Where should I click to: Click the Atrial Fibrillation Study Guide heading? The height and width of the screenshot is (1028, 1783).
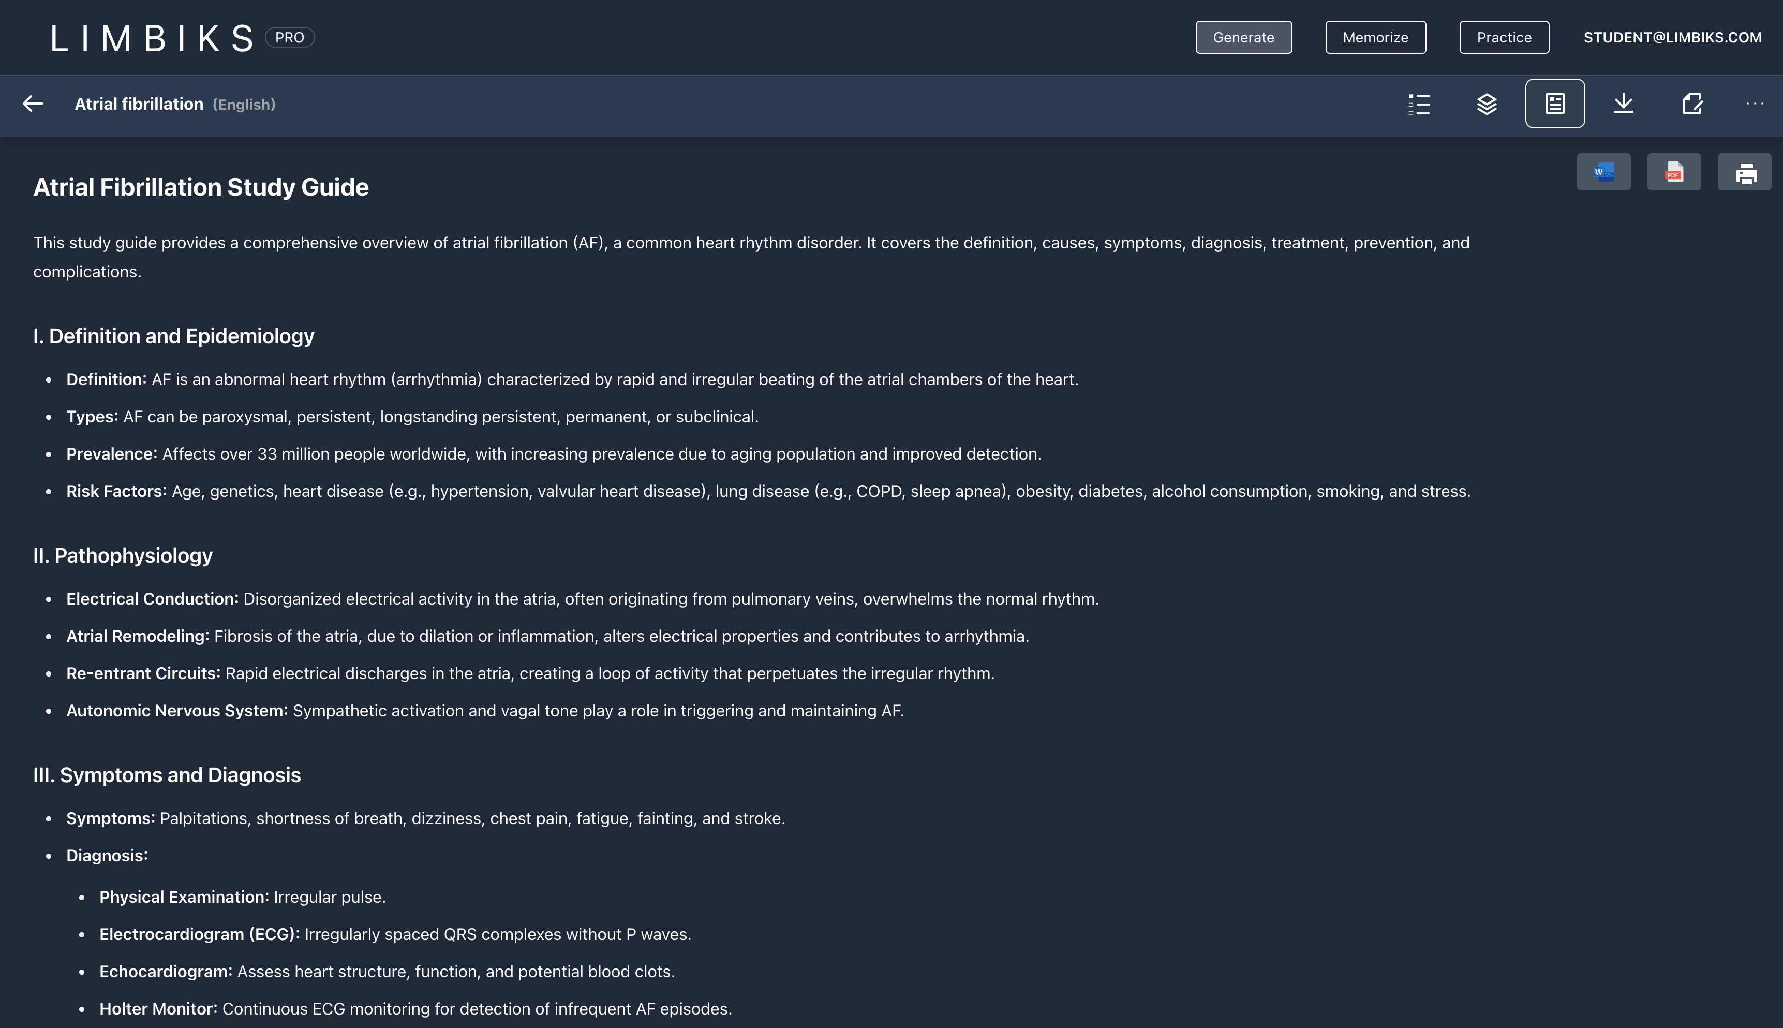[201, 187]
